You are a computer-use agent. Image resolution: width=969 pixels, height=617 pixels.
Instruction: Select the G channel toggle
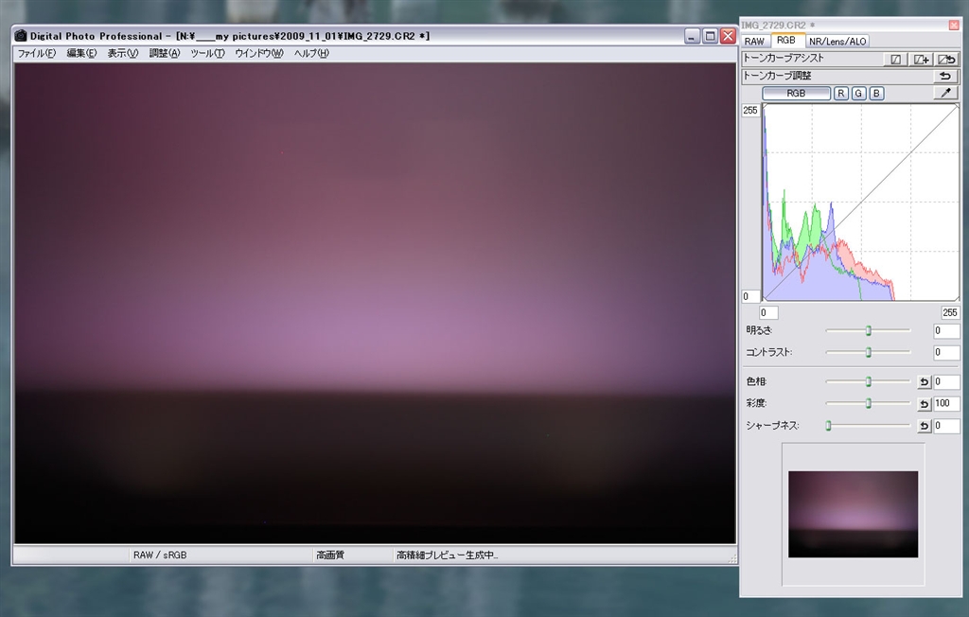click(x=858, y=94)
